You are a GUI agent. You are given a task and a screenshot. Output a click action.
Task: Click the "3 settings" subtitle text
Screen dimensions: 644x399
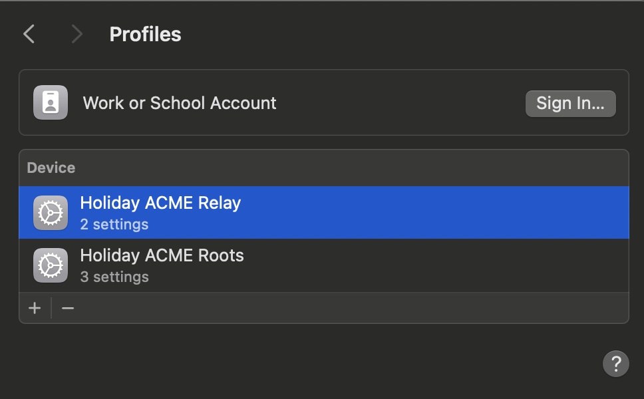coord(114,277)
